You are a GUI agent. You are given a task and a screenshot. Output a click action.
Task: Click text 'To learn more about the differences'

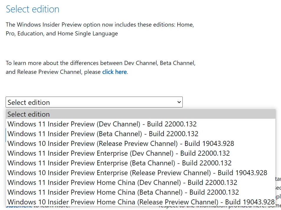(52, 63)
